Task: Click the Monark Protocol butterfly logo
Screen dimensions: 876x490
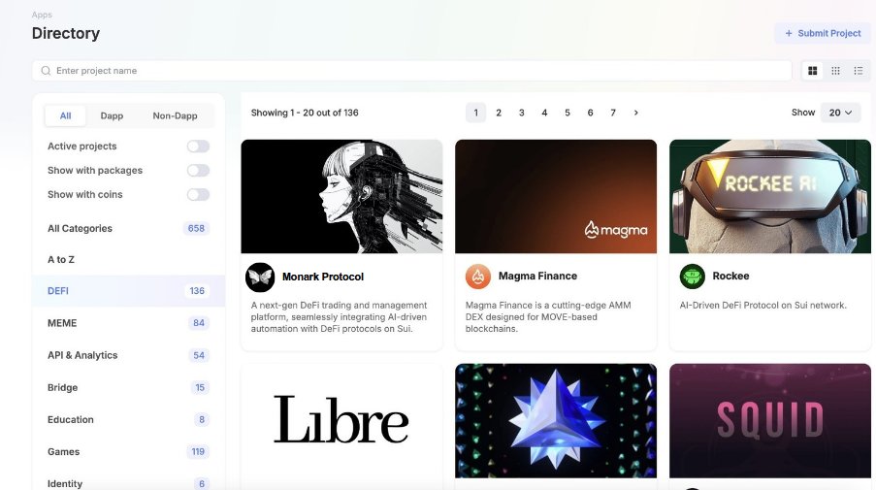Action: pos(260,278)
